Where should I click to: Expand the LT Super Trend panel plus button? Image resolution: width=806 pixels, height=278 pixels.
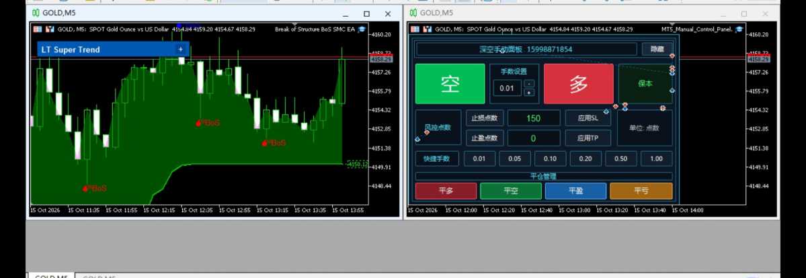tap(180, 49)
